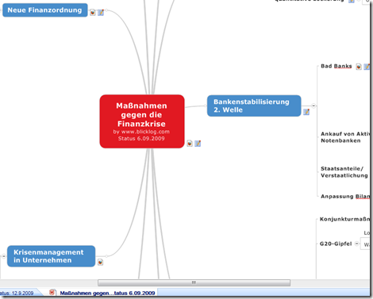Viewport: 373px width, 299px height.
Task: Select the Bankenstabilisierung 2. Welle topic
Action: click(254, 105)
